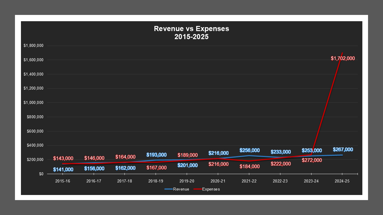This screenshot has height=215, width=383.
Task: Click the 2024-25 axis label
Action: (342, 181)
